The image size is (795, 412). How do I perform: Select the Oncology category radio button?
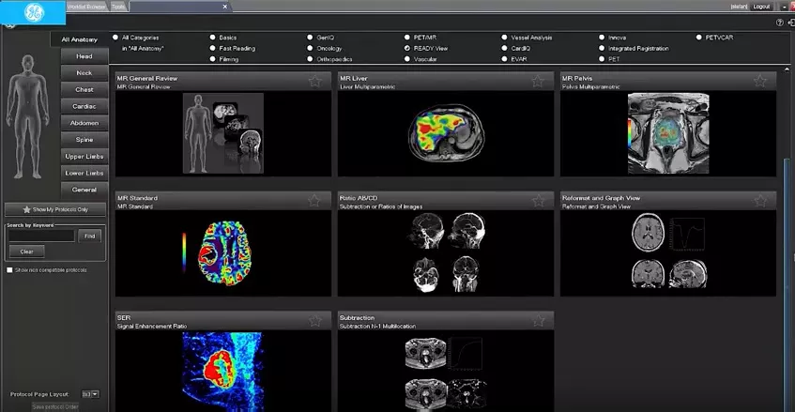point(310,48)
